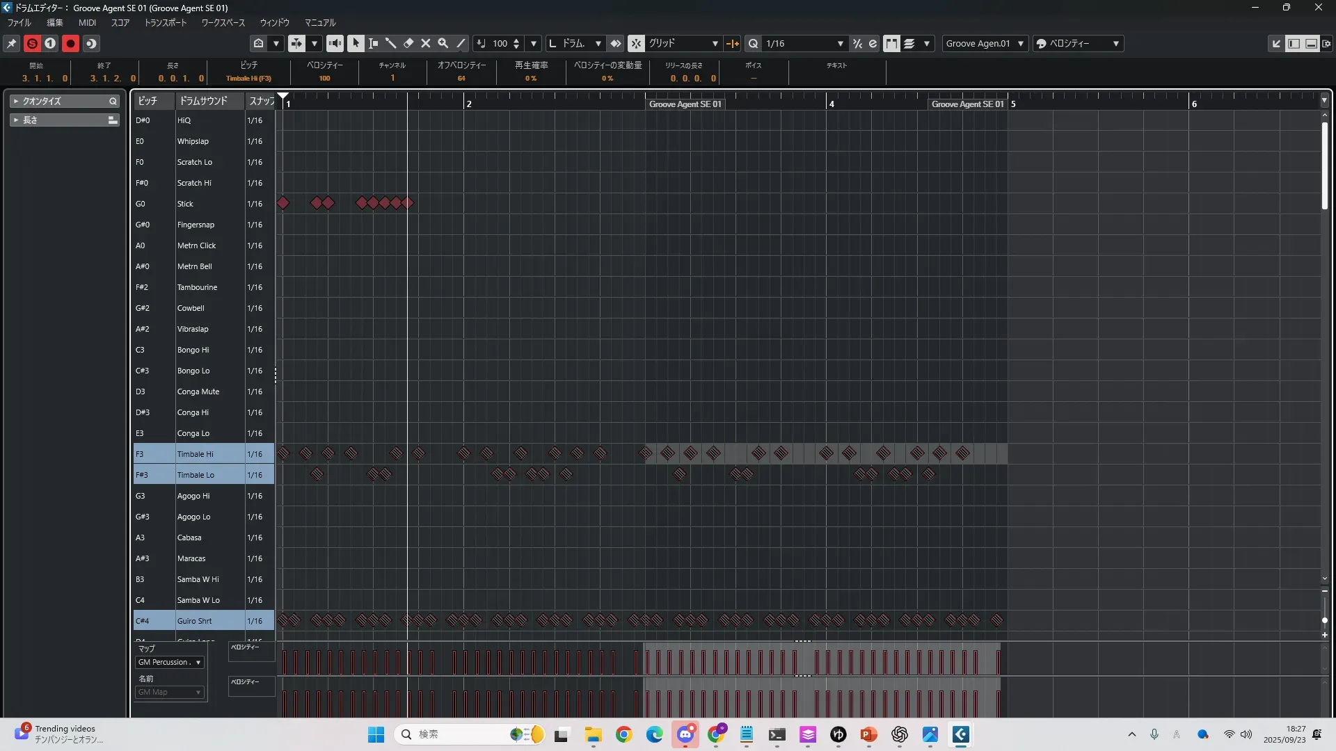The width and height of the screenshot is (1336, 751).
Task: Open the GM Percussion map dropdown
Action: pyautogui.click(x=169, y=662)
